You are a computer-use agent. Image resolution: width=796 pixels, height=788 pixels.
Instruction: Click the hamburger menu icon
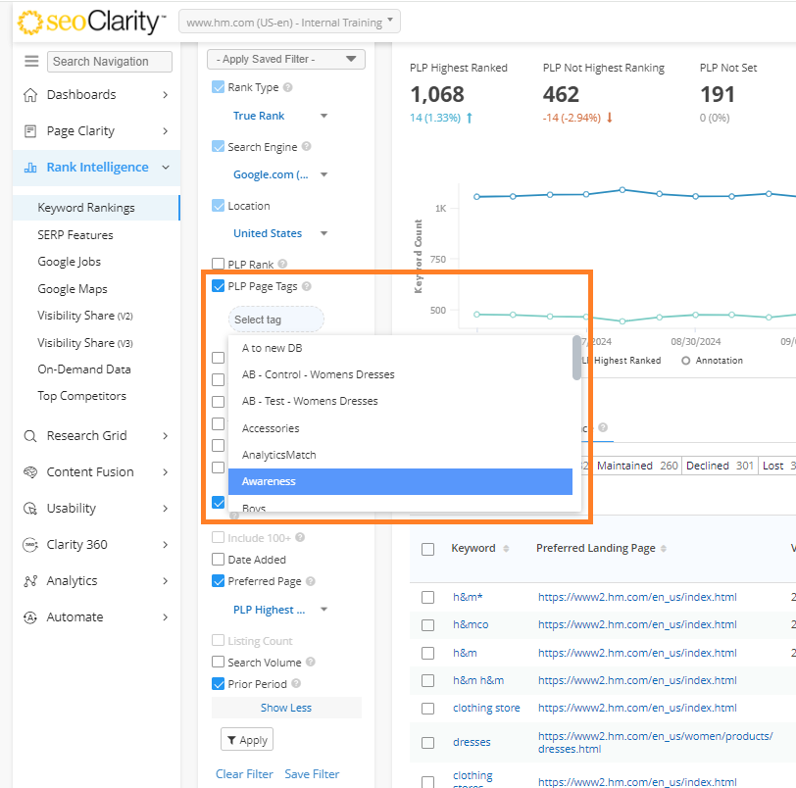(x=31, y=61)
